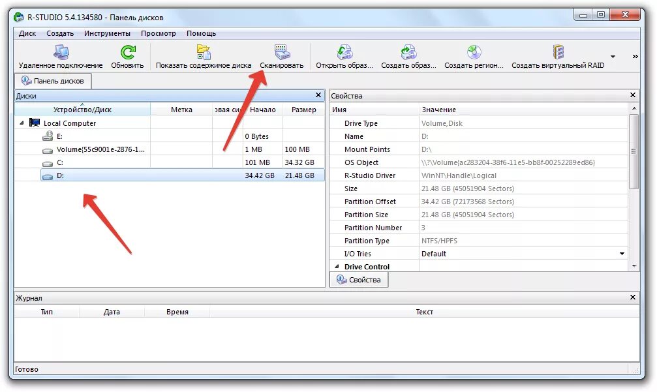Collapse the Local Computer tree node

(22, 123)
